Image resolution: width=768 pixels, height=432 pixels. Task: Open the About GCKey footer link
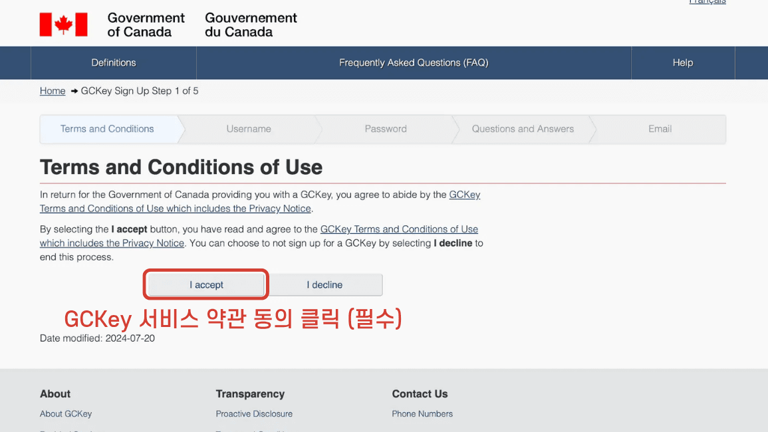coord(65,413)
